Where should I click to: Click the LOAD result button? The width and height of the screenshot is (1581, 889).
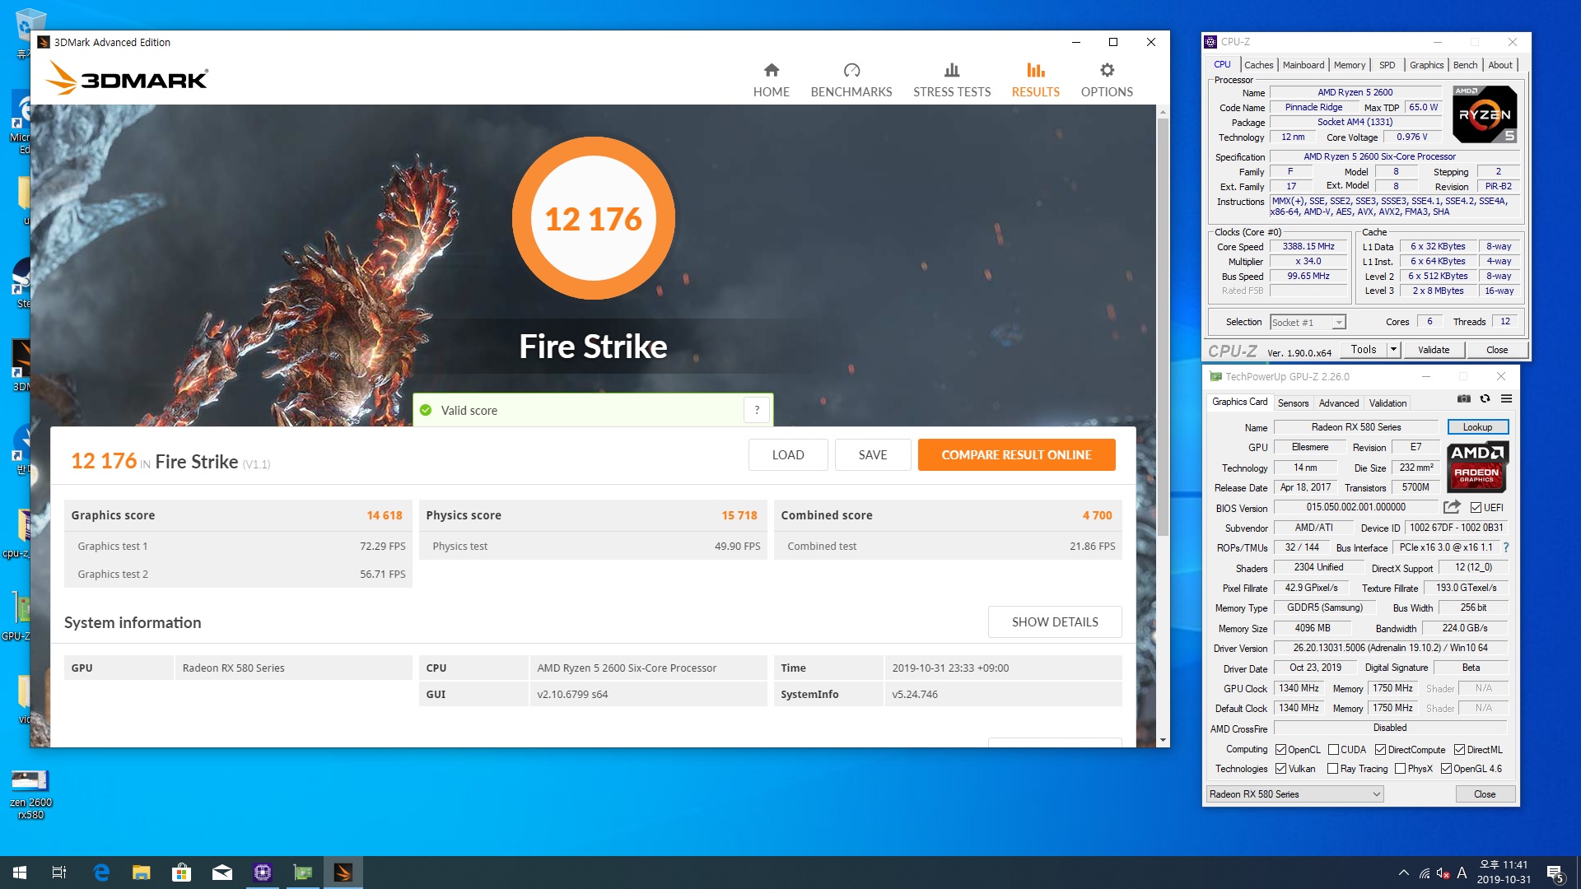788,455
